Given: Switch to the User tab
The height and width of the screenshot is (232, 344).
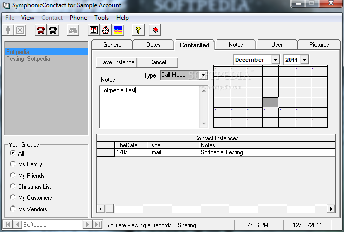Looking at the screenshot, I should (277, 45).
